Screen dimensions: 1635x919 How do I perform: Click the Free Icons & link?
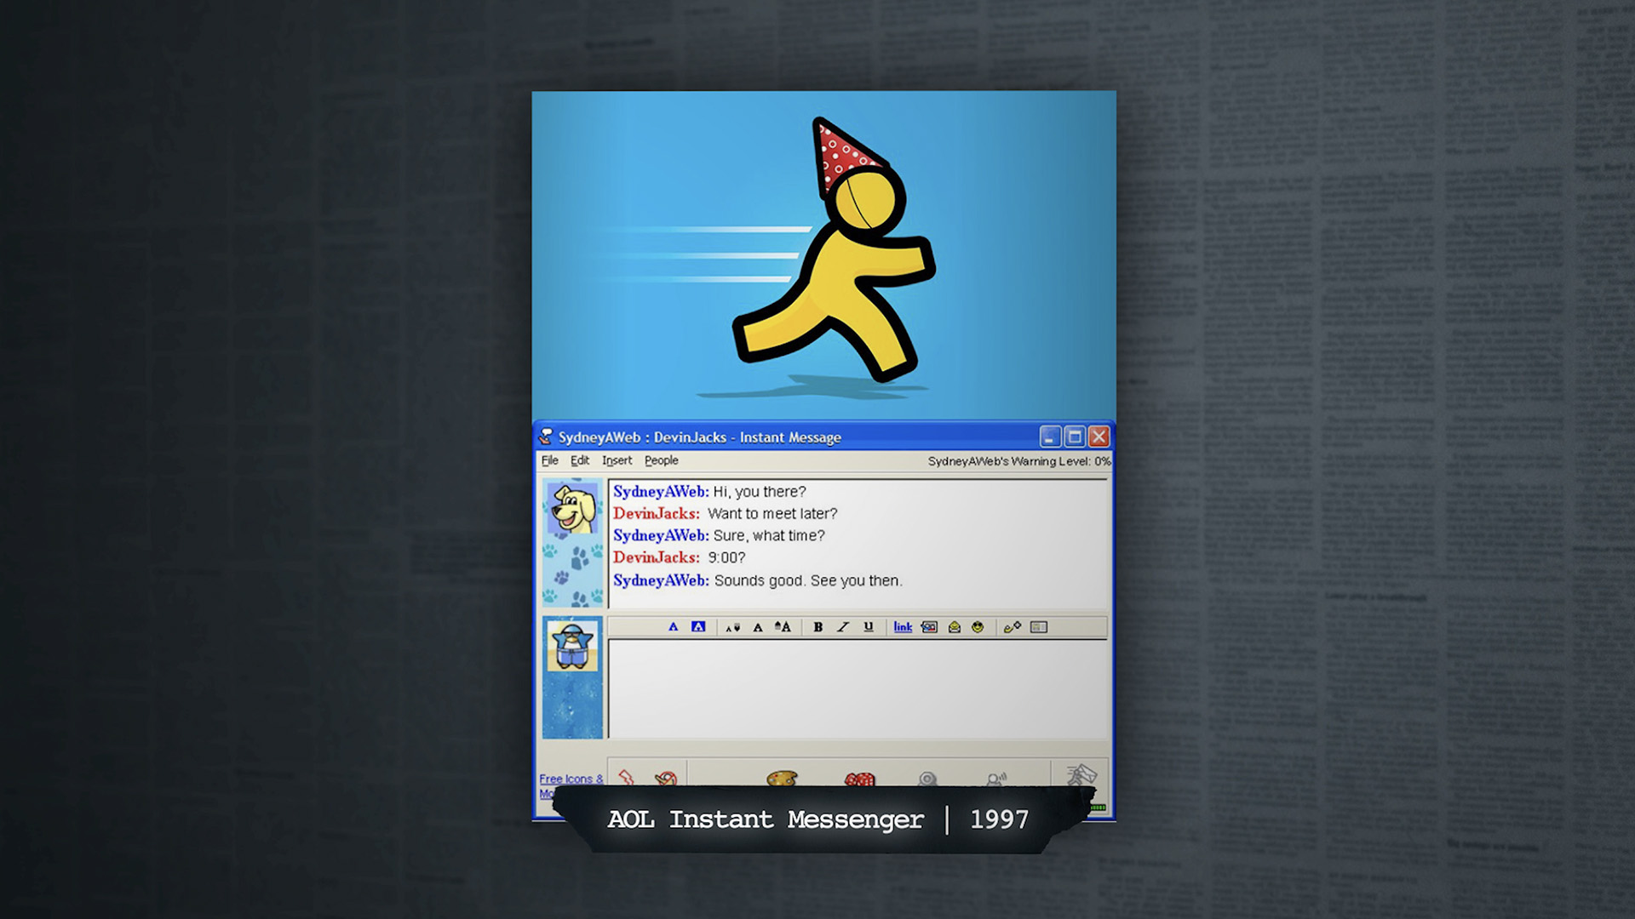571,779
